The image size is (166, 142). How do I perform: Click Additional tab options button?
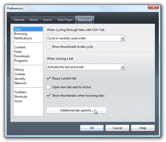(x=77, y=110)
